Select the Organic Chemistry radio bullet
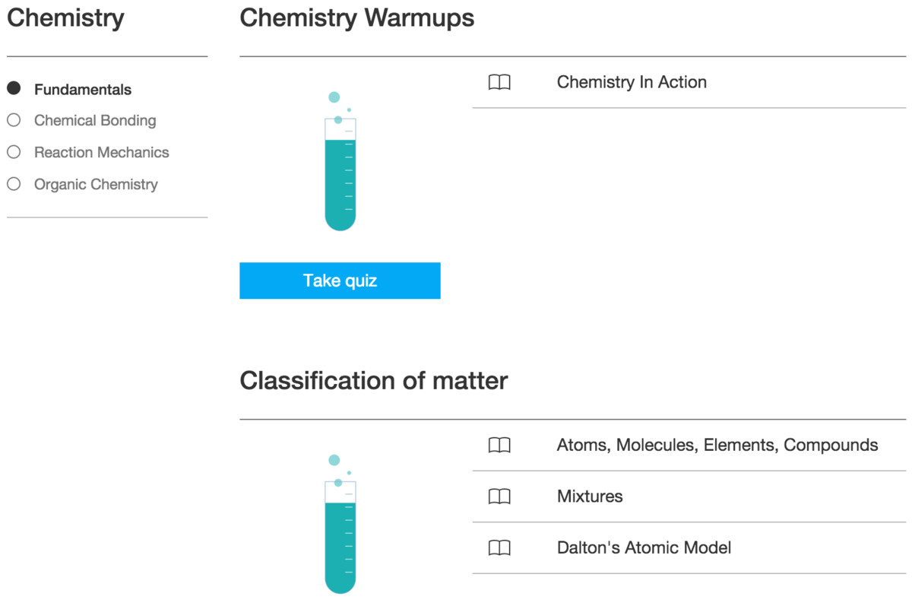Image resolution: width=912 pixels, height=606 pixels. pos(14,184)
